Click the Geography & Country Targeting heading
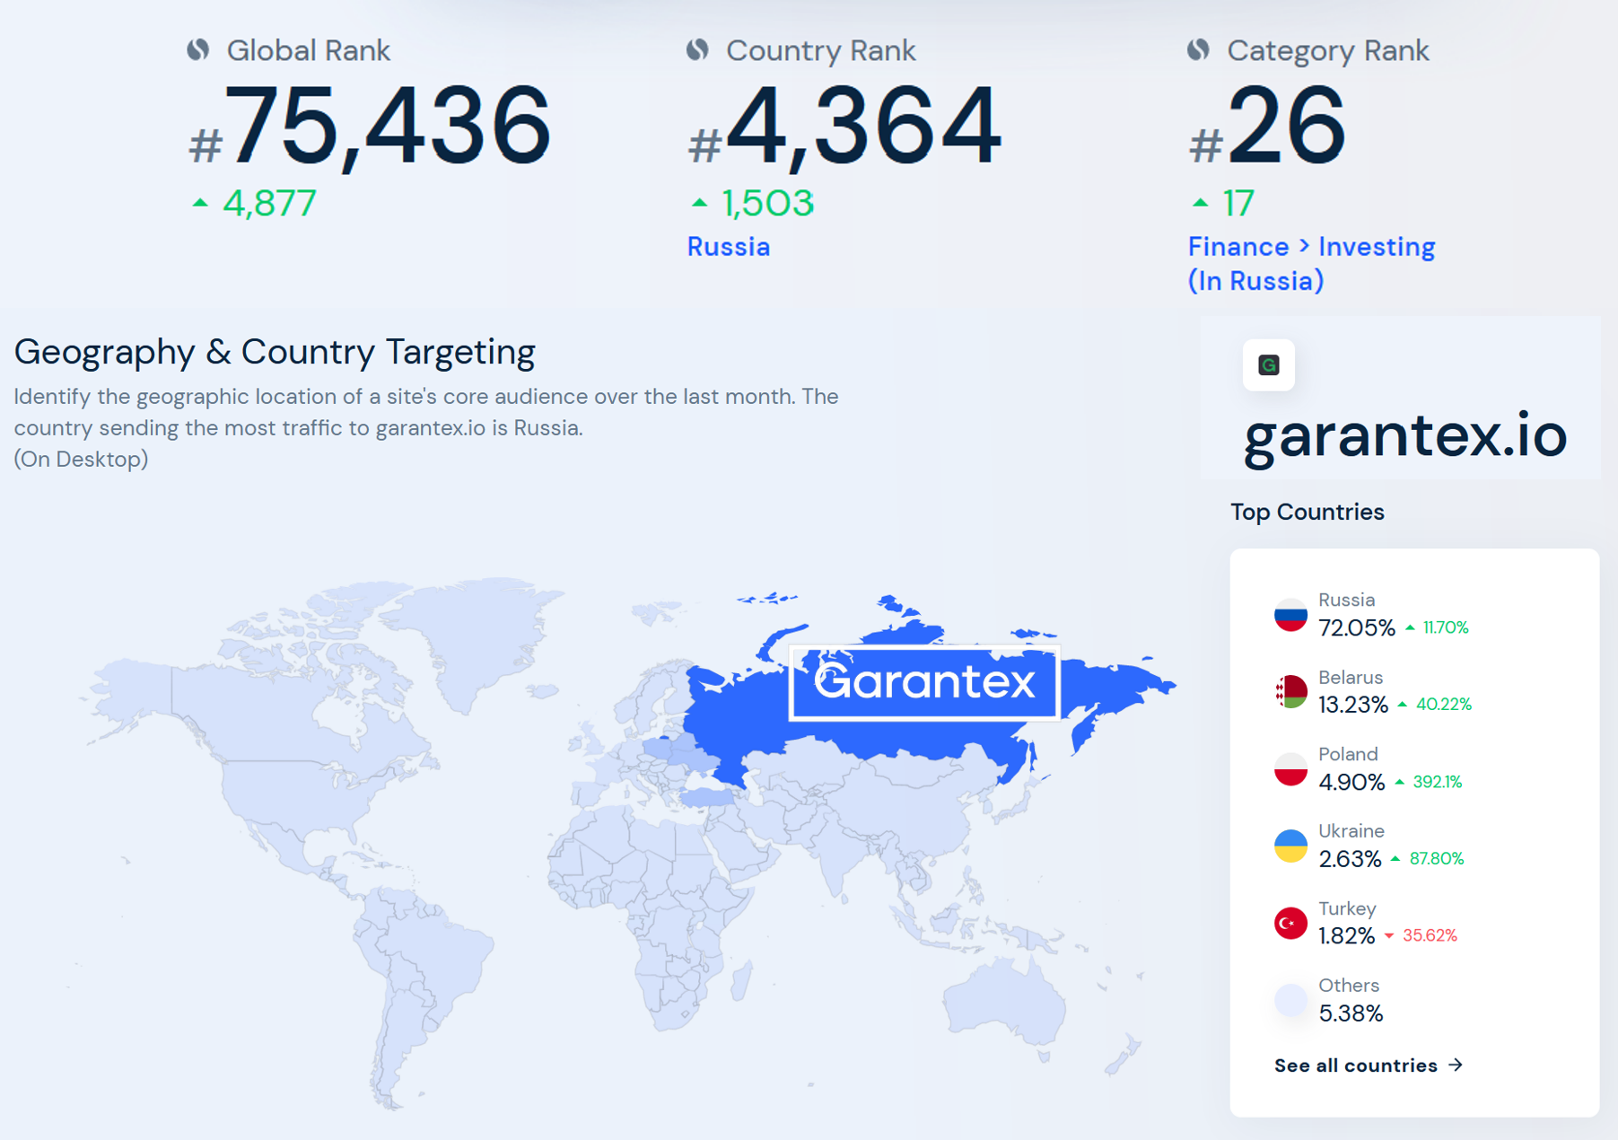 coord(275,352)
